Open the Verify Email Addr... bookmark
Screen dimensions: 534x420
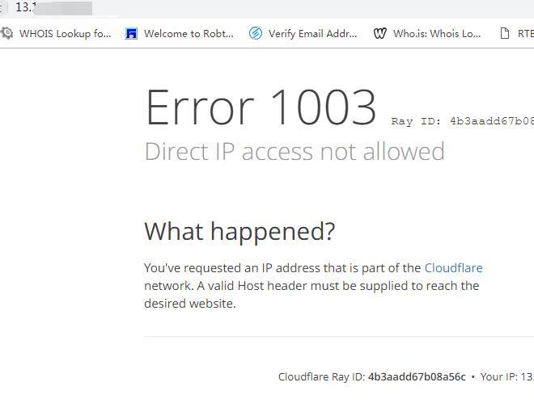point(312,33)
